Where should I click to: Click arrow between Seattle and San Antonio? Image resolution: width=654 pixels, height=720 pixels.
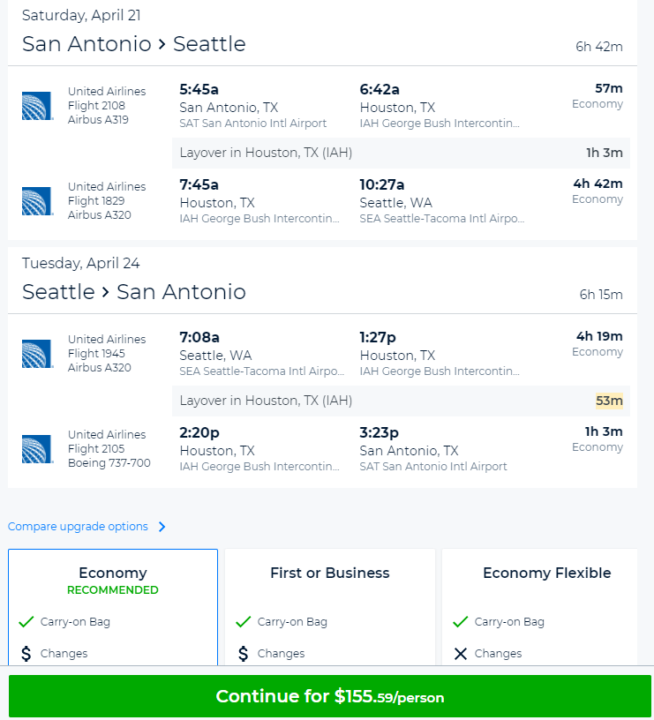click(x=106, y=293)
